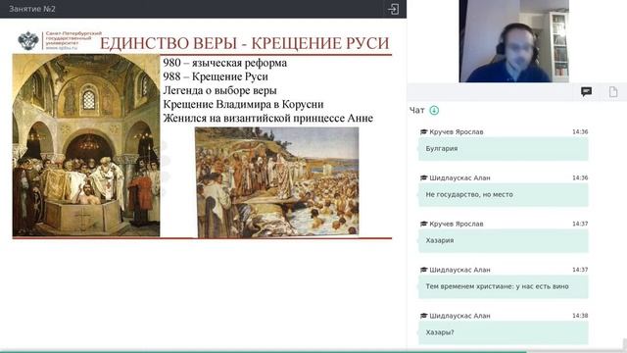This screenshot has height=353, width=627.
Task: Click the line "988 – Крещение Руси"
Action: click(x=216, y=76)
